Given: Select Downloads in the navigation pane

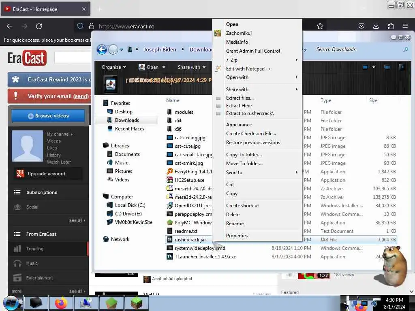Looking at the screenshot, I should tap(126, 120).
